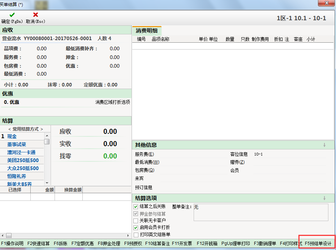336x250 pixels.
Task: Click F3撤消埋单
Action: click(x=265, y=243)
